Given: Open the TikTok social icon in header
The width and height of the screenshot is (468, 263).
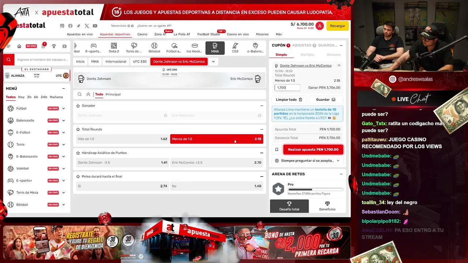Looking at the screenshot, I should [78, 26].
